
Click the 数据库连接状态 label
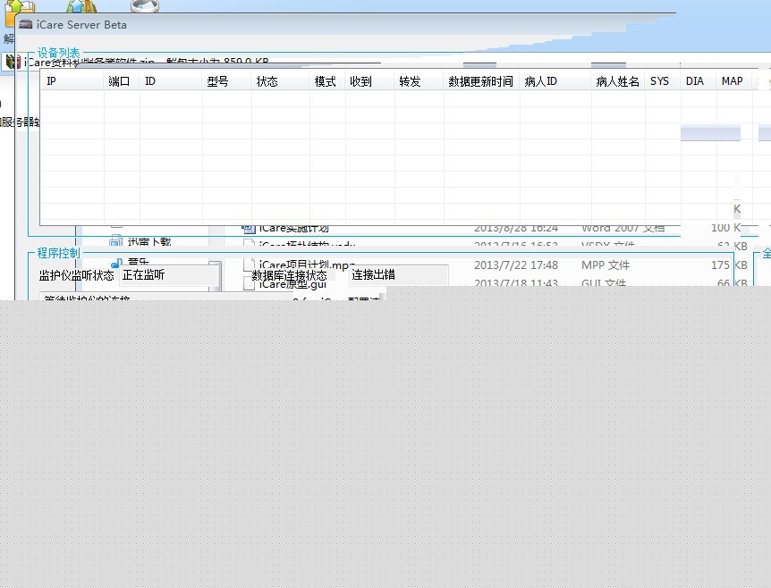tap(289, 275)
